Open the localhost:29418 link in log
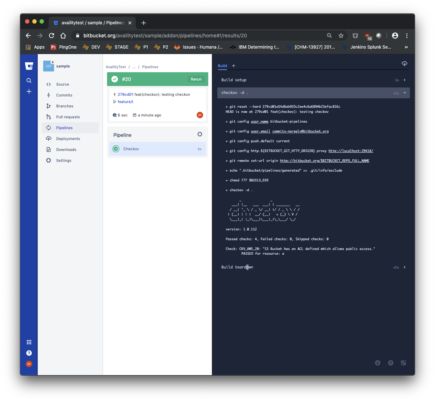 [351, 151]
